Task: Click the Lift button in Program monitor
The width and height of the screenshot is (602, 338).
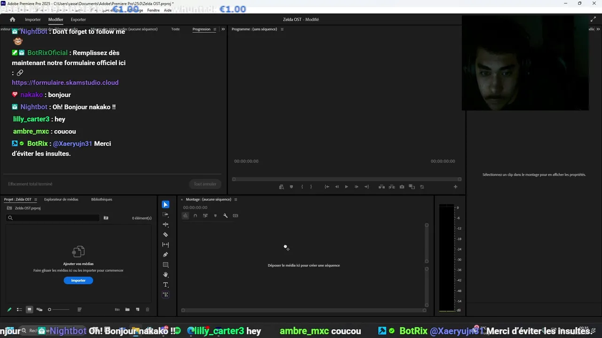Action: [381, 187]
